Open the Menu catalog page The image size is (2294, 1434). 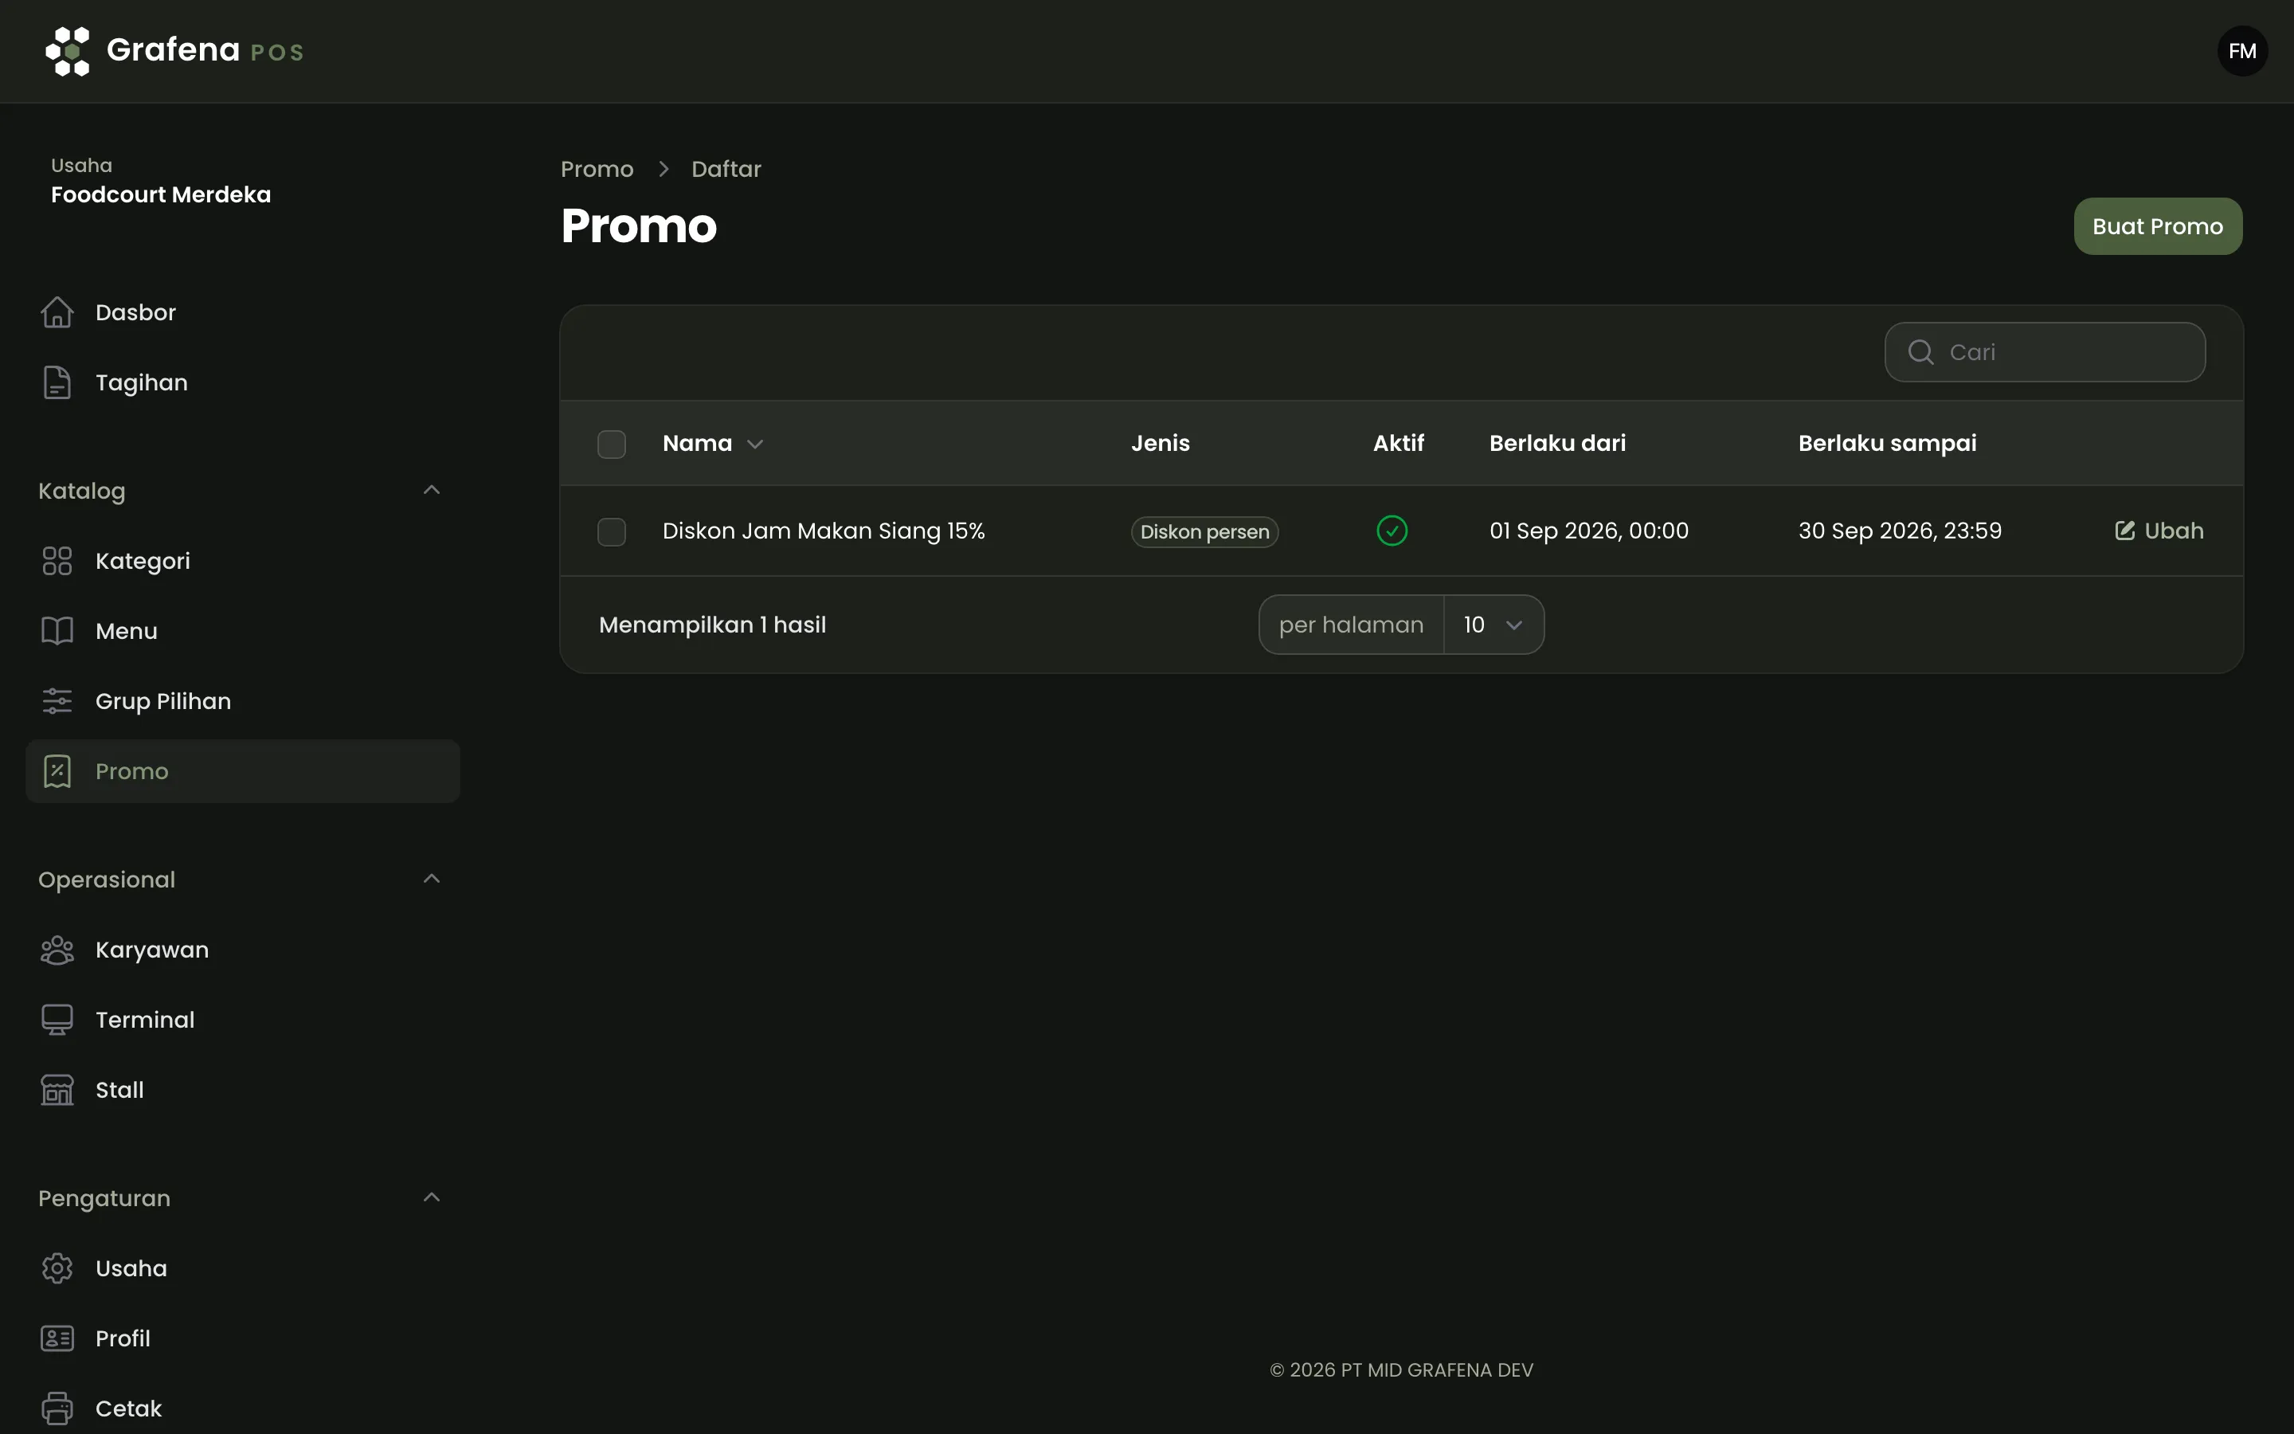pos(243,631)
